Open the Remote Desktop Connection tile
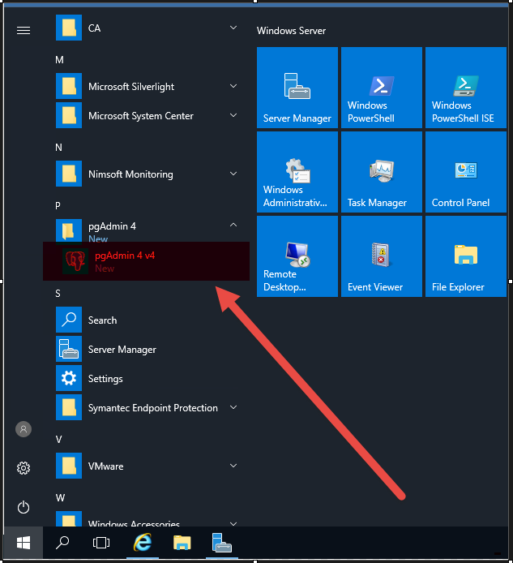 (297, 256)
